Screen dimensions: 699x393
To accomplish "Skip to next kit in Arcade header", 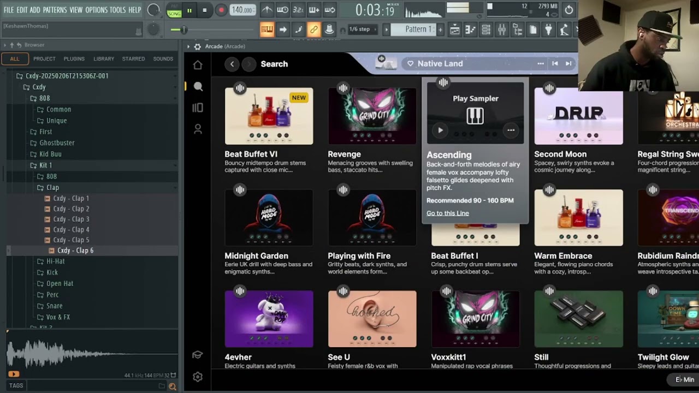I will 568,63.
